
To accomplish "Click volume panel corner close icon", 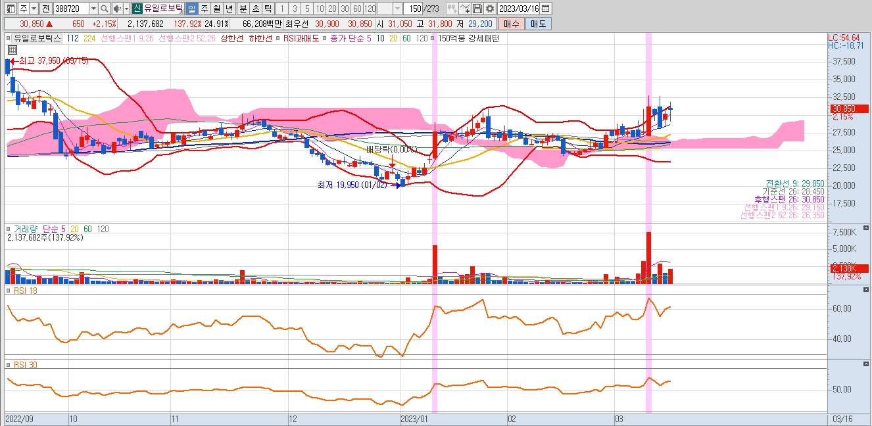I will click(866, 227).
